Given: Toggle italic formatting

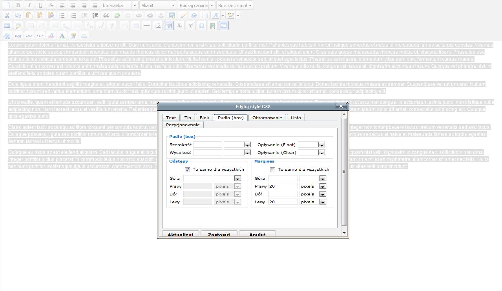Looking at the screenshot, I should point(29,5).
